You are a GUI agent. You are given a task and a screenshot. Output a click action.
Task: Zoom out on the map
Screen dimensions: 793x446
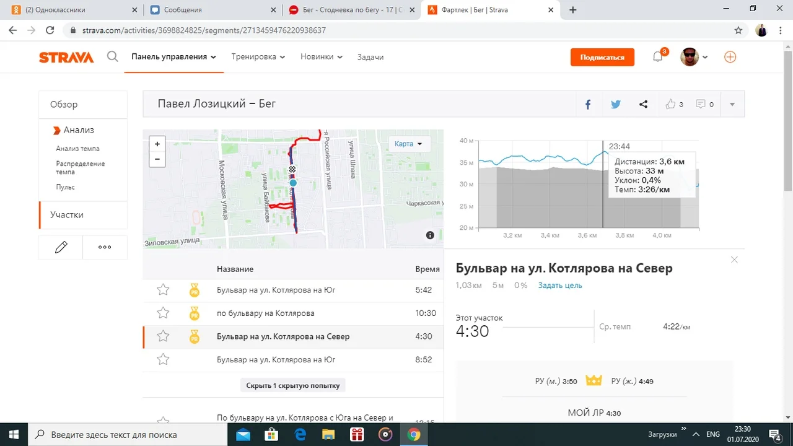pos(157,159)
